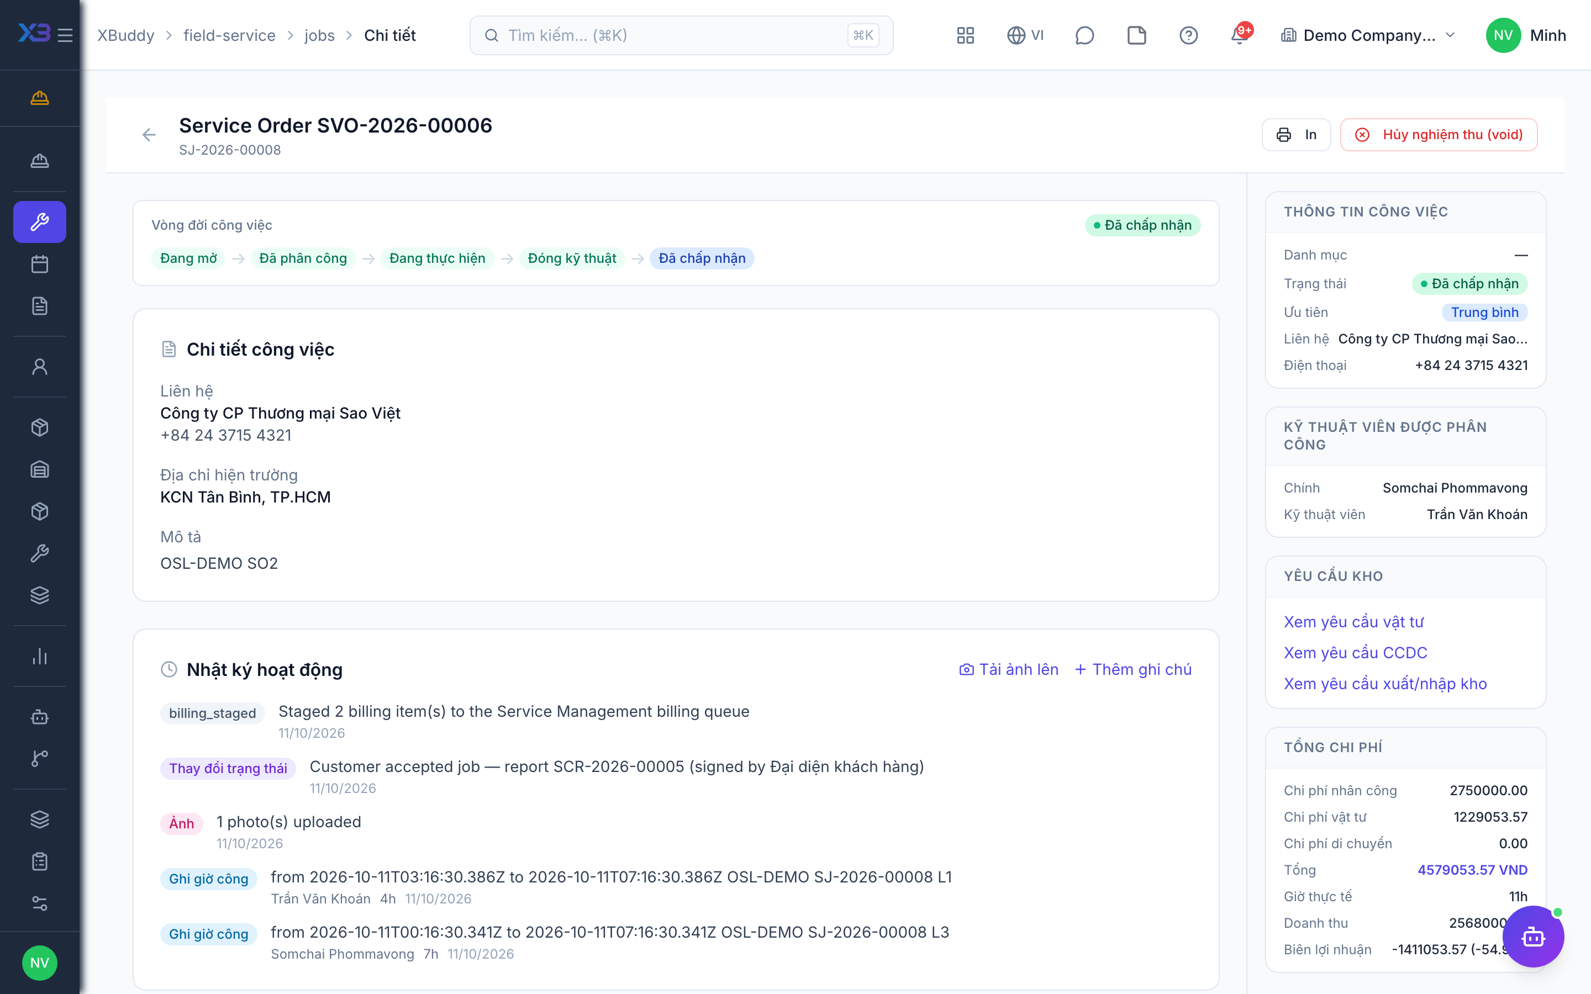Viewport: 1591px width, 994px height.
Task: Expand the Demo Company selector
Action: [1367, 35]
